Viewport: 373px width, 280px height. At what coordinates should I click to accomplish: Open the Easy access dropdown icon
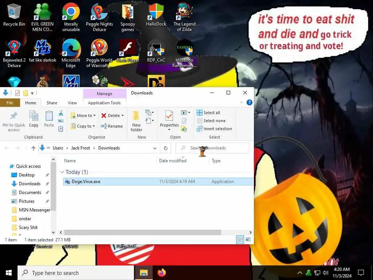click(x=149, y=121)
